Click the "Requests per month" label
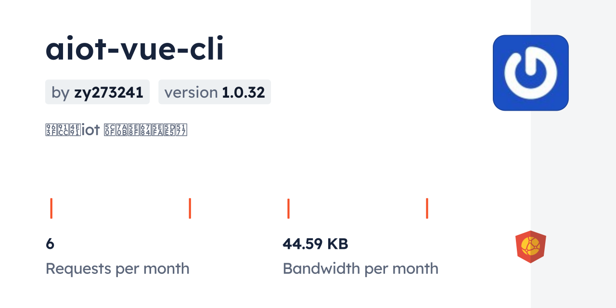This screenshot has width=616, height=308. pyautogui.click(x=117, y=269)
